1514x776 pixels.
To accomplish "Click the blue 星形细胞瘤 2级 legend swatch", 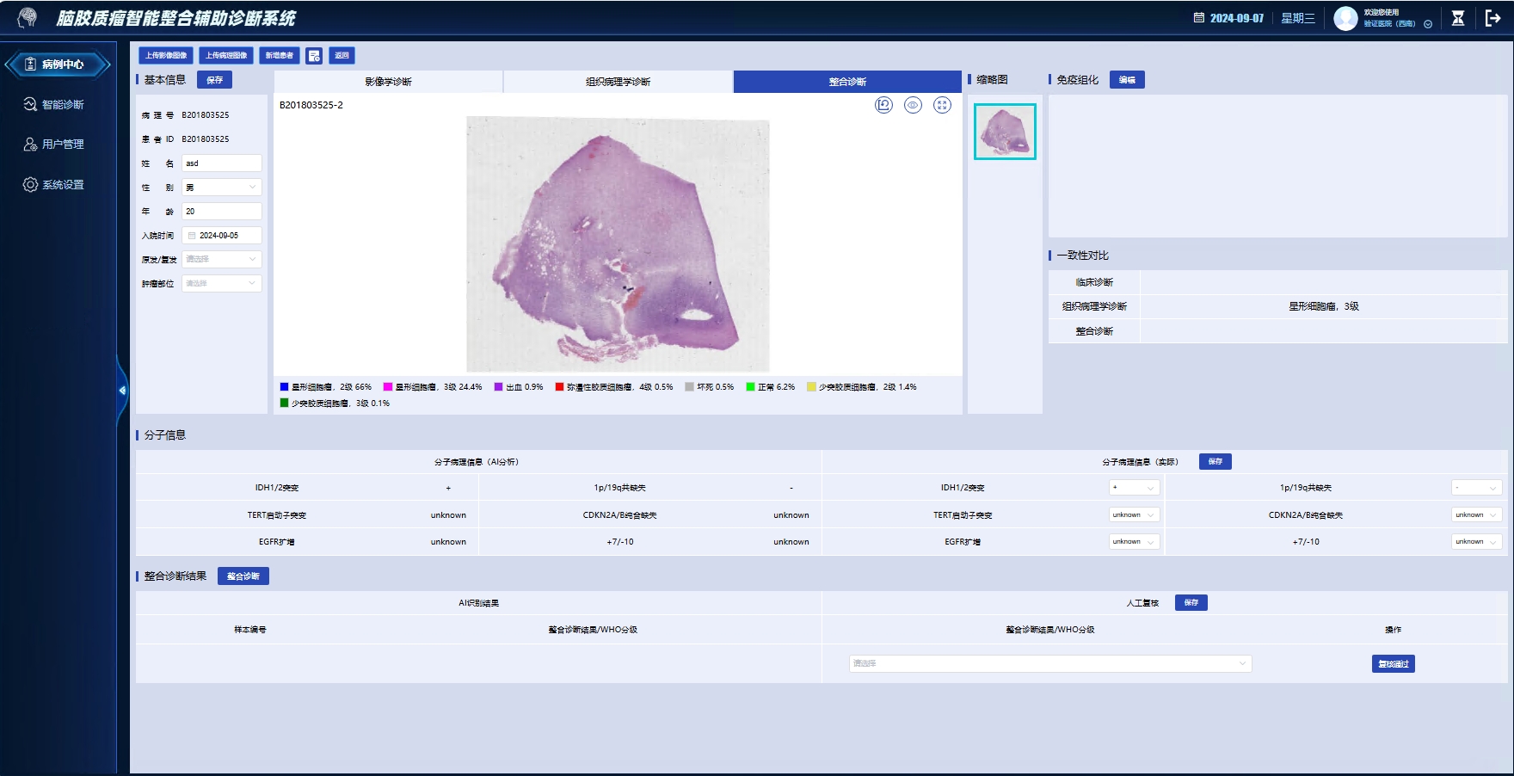I will point(284,387).
